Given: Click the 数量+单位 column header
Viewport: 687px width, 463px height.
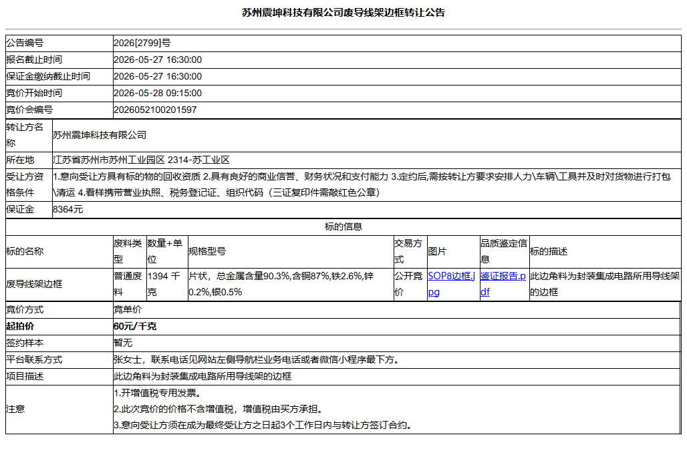Looking at the screenshot, I should pos(165,251).
